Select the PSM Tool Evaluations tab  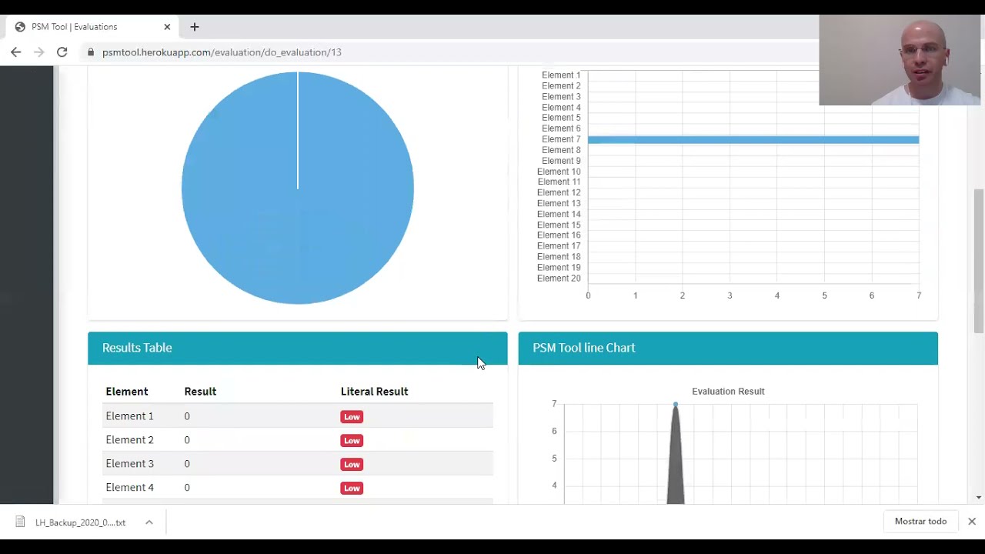[x=91, y=27]
